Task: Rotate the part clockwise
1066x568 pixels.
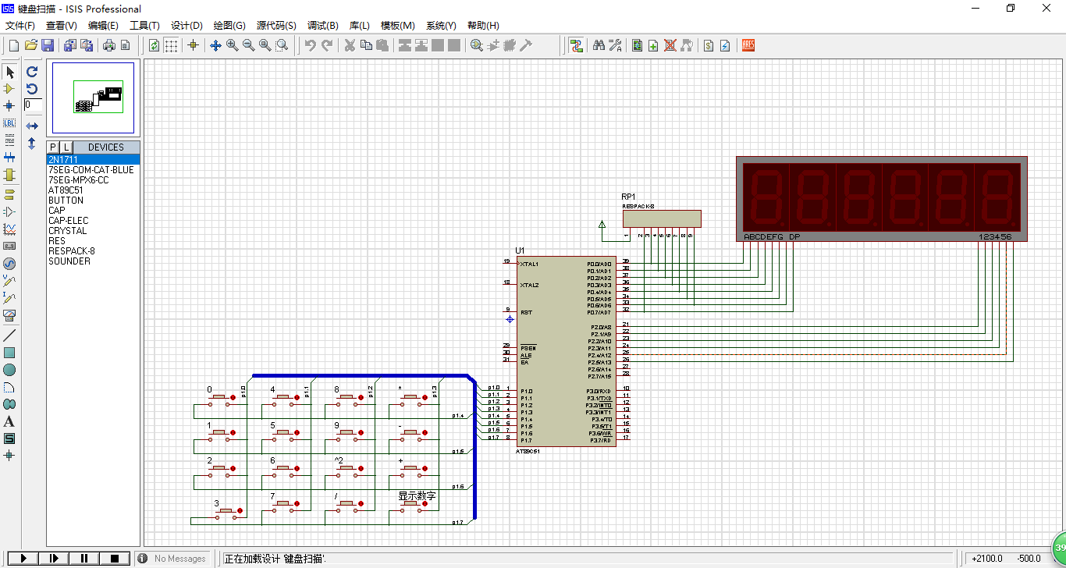Action: 32,72
